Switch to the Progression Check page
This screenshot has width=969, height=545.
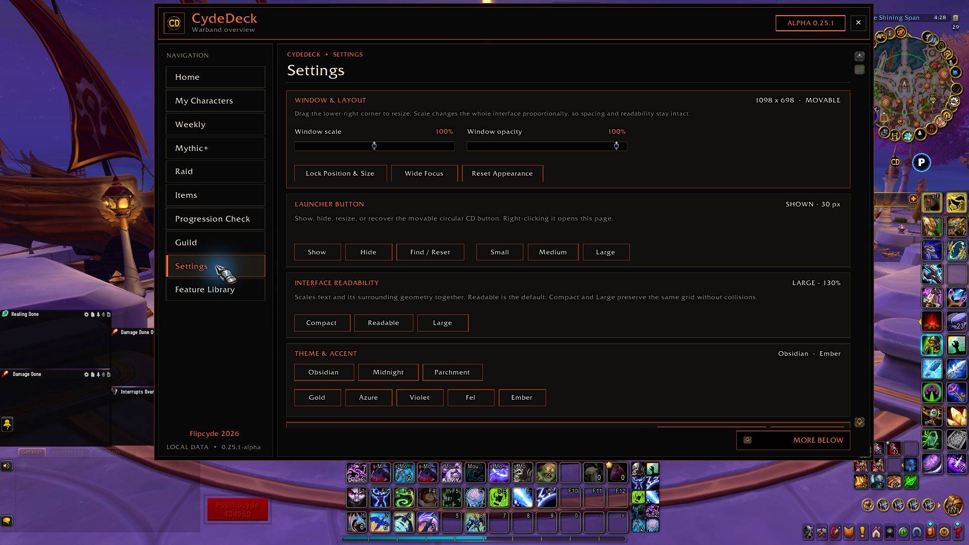pos(216,219)
